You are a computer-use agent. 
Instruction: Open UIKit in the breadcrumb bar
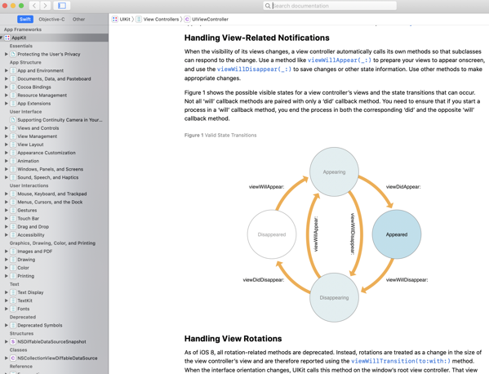coord(125,20)
